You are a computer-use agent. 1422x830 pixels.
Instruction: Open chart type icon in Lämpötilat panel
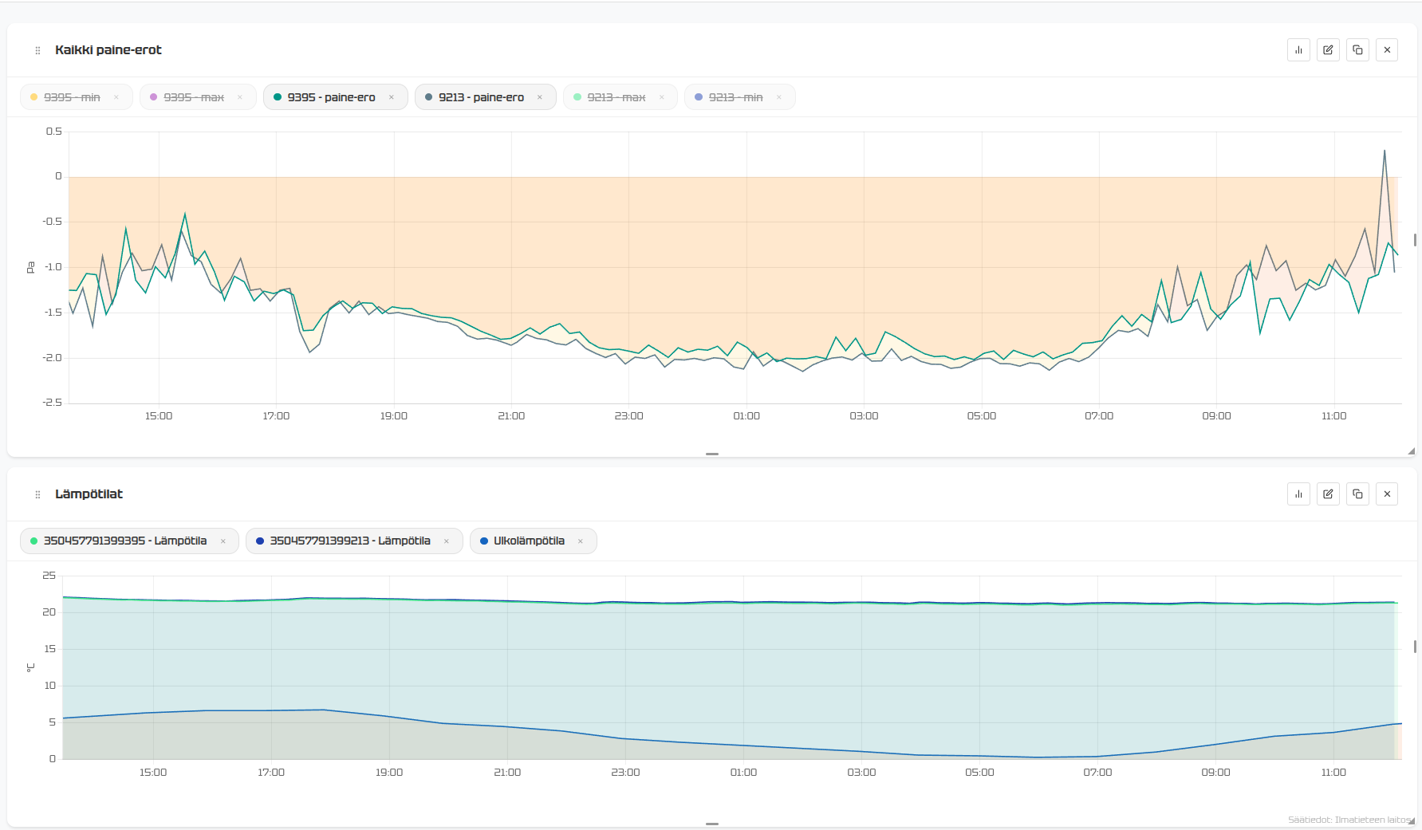1298,494
